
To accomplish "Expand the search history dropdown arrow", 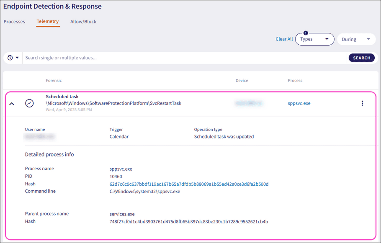I will (x=17, y=58).
